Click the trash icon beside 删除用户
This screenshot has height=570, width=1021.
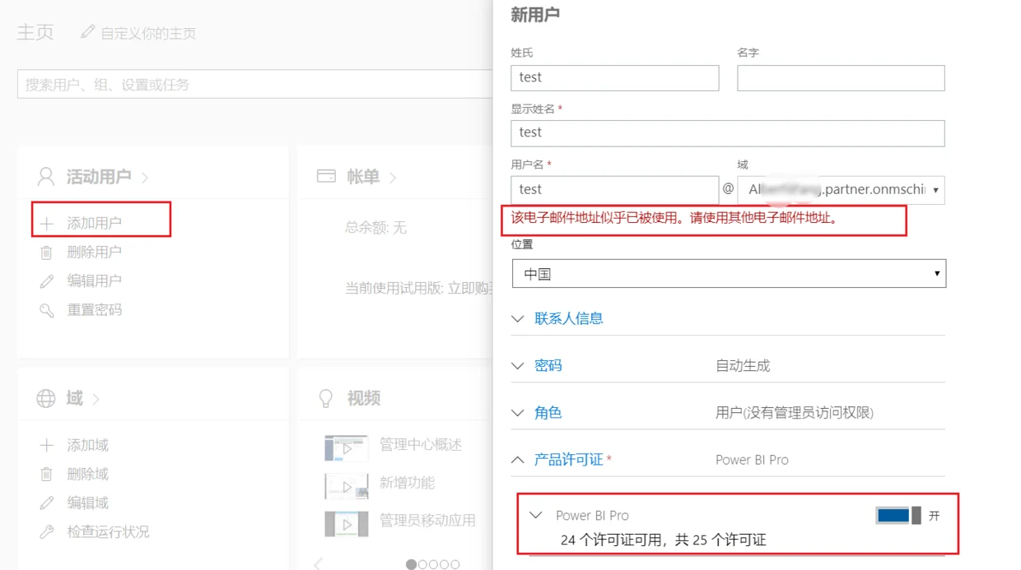[47, 253]
